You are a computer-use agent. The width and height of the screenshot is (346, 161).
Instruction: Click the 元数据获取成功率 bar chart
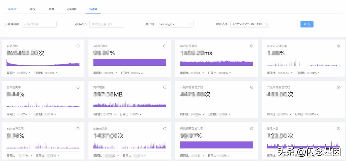coord(217,145)
